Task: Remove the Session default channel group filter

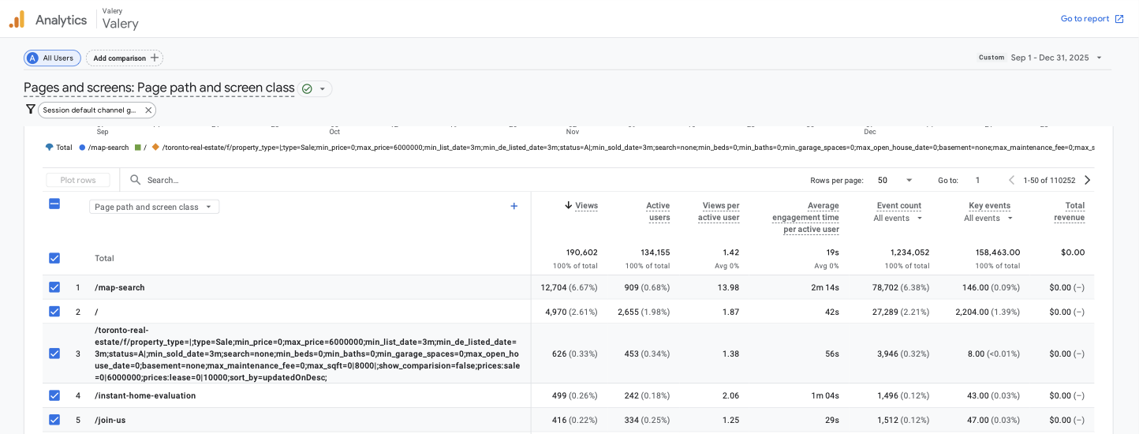Action: (x=148, y=110)
